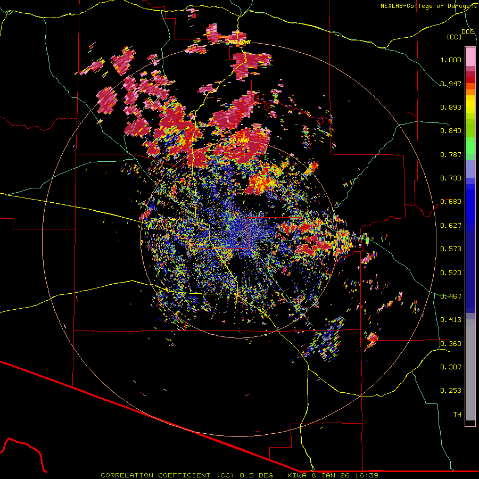The width and height of the screenshot is (479, 479).
Task: Select the 0.467 scale value
Action: [451, 296]
